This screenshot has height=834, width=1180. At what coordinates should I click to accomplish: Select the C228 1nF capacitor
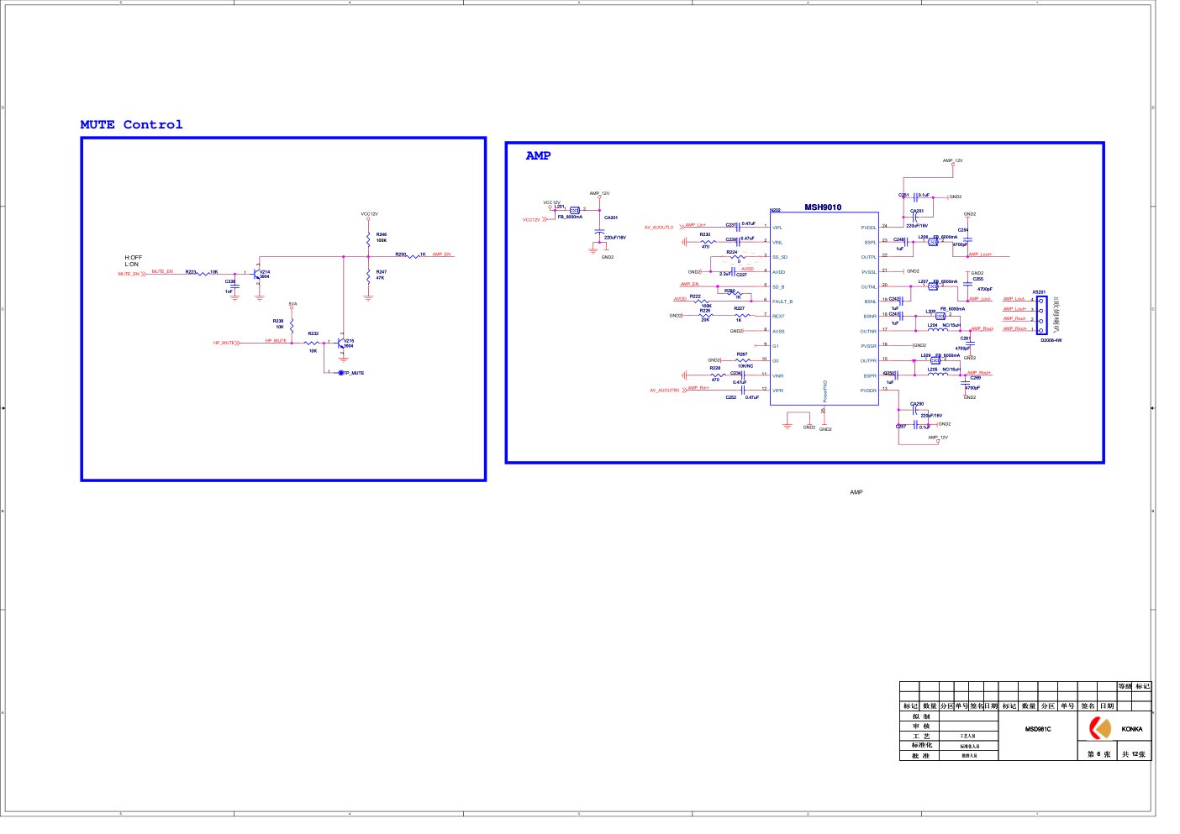point(234,286)
